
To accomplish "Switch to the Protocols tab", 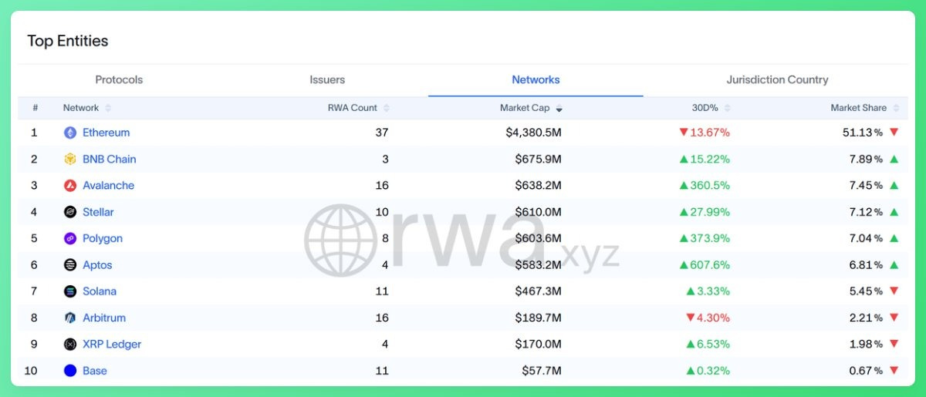I will [x=119, y=79].
